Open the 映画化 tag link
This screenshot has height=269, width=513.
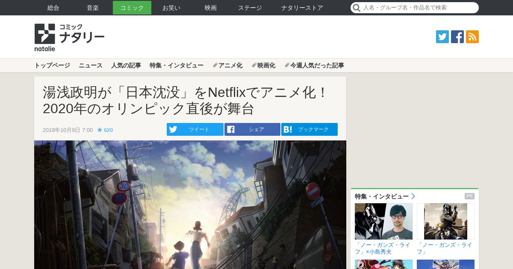tap(263, 65)
